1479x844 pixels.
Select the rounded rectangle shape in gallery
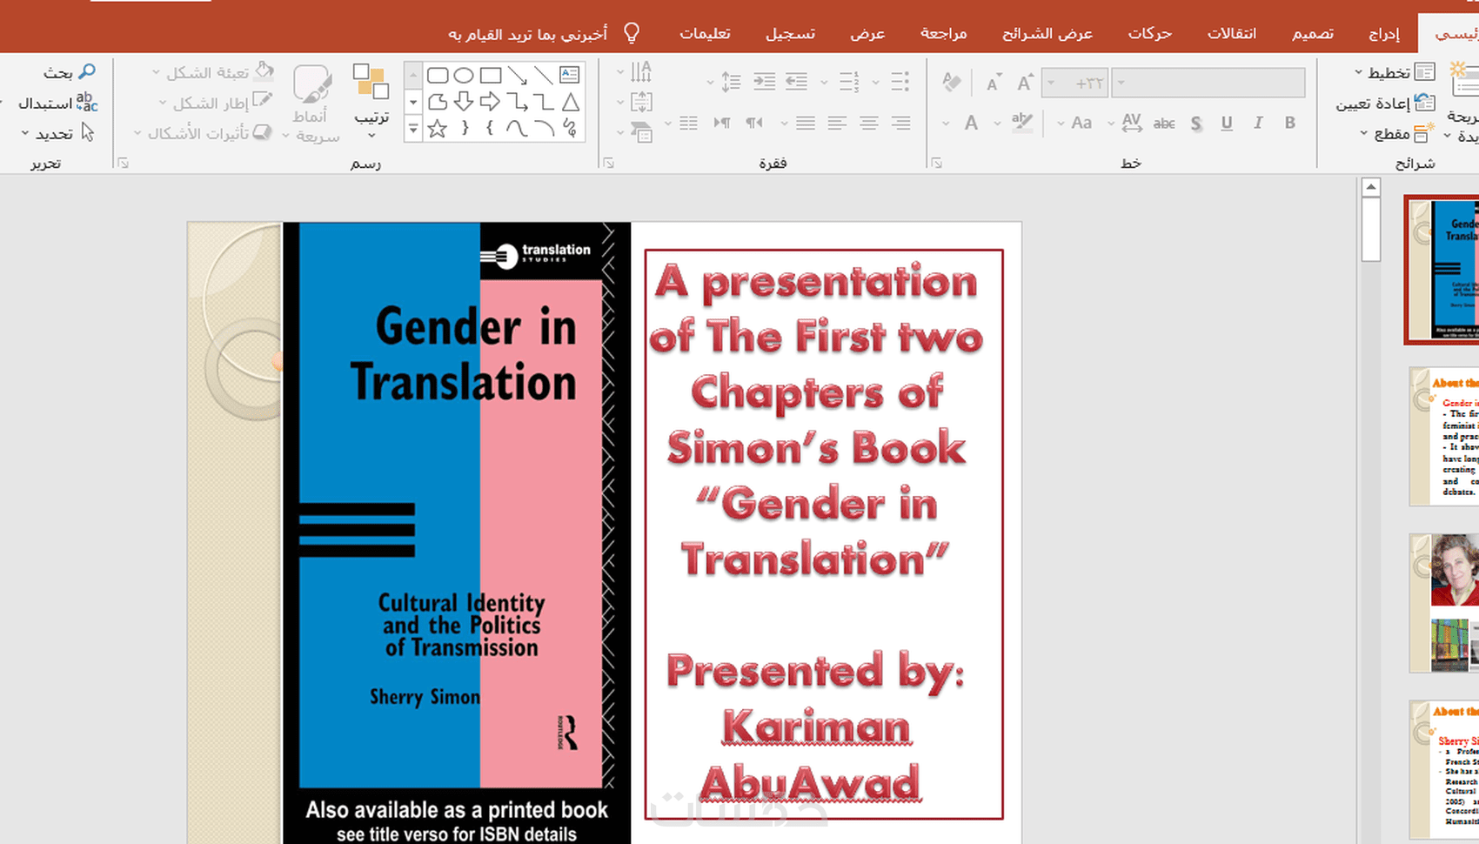(438, 76)
